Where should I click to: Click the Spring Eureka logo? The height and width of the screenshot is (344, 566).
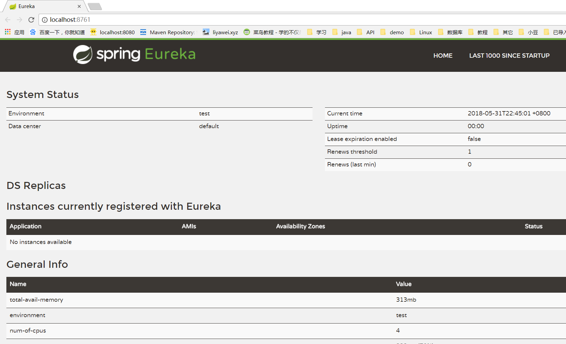click(134, 54)
